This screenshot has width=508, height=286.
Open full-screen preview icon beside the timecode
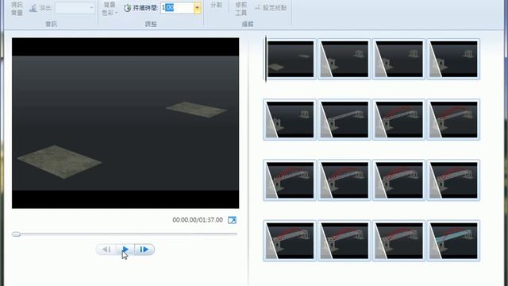tap(232, 220)
